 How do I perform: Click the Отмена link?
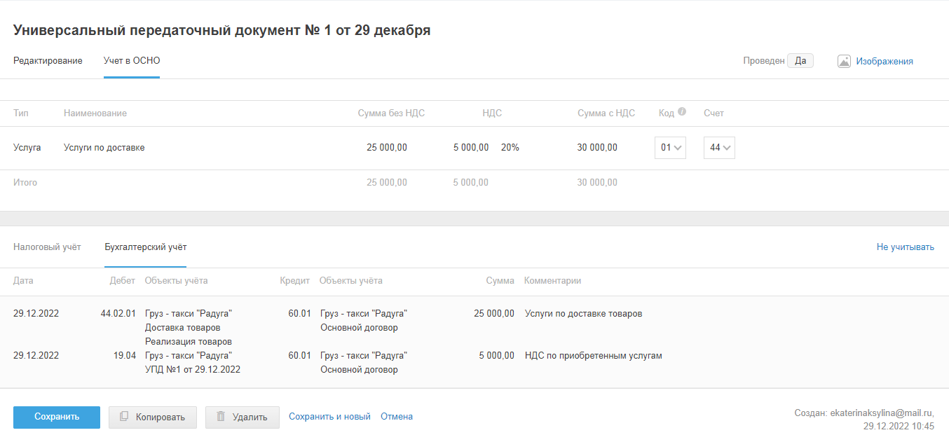[x=397, y=417]
